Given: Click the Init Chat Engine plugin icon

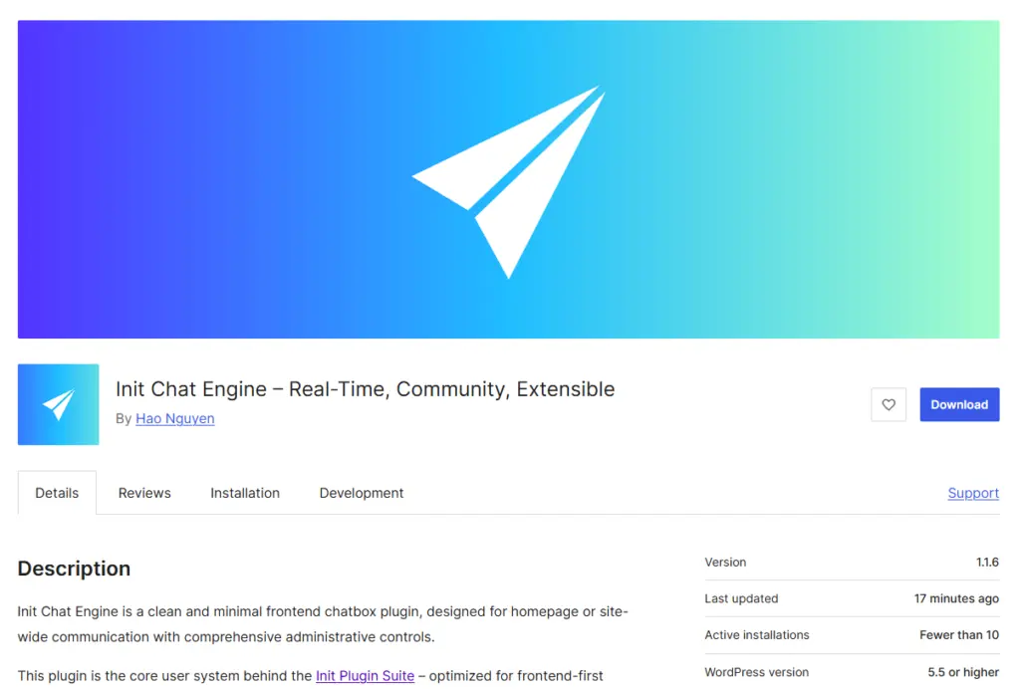Looking at the screenshot, I should pyautogui.click(x=58, y=404).
